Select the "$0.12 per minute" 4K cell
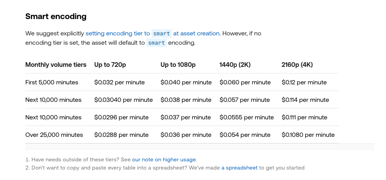Image resolution: width=386 pixels, height=180 pixels. pos(304,82)
